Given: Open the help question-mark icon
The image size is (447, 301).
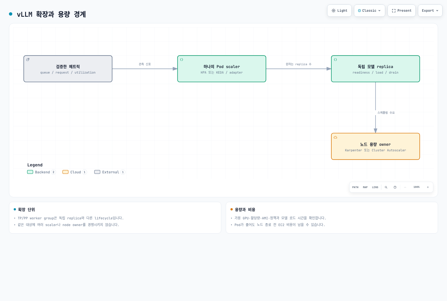Looking at the screenshot, I should 395,187.
